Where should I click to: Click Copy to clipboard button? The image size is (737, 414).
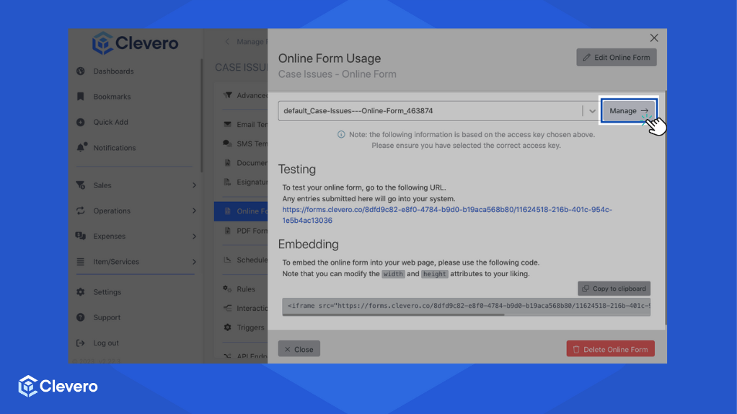[614, 289]
